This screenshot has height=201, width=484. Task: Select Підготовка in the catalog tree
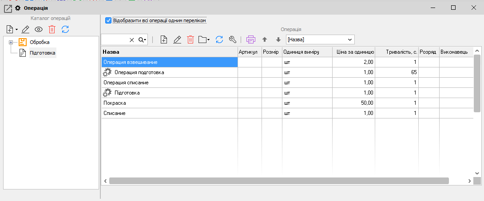[x=42, y=53]
